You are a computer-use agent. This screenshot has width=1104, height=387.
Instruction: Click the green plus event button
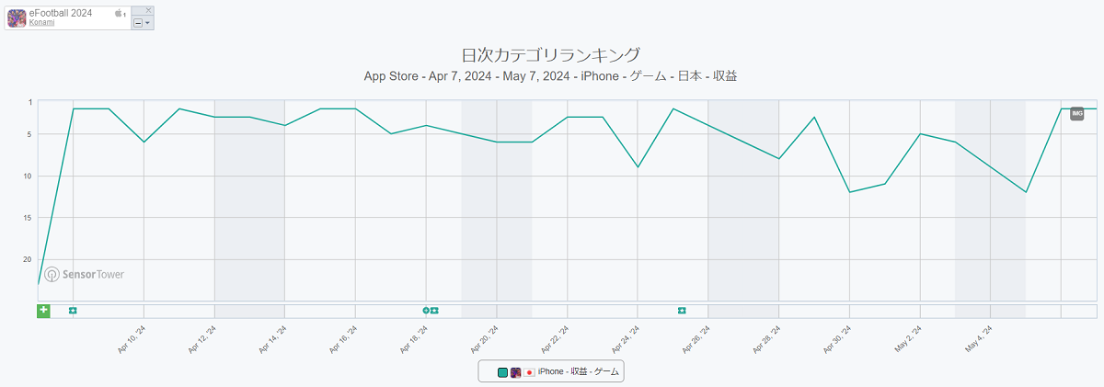43,311
